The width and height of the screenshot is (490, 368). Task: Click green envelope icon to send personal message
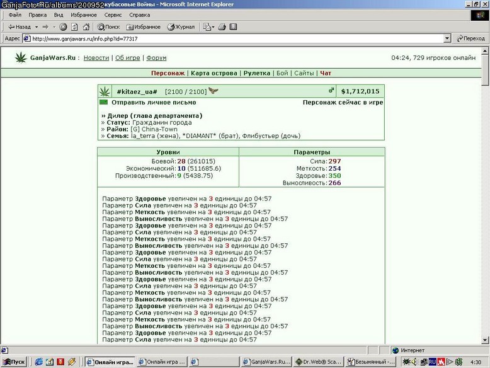(103, 102)
